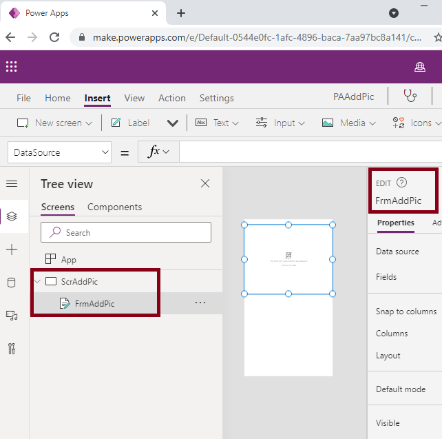Click the formula bar input
Screen dimensions: 442x439
311,152
